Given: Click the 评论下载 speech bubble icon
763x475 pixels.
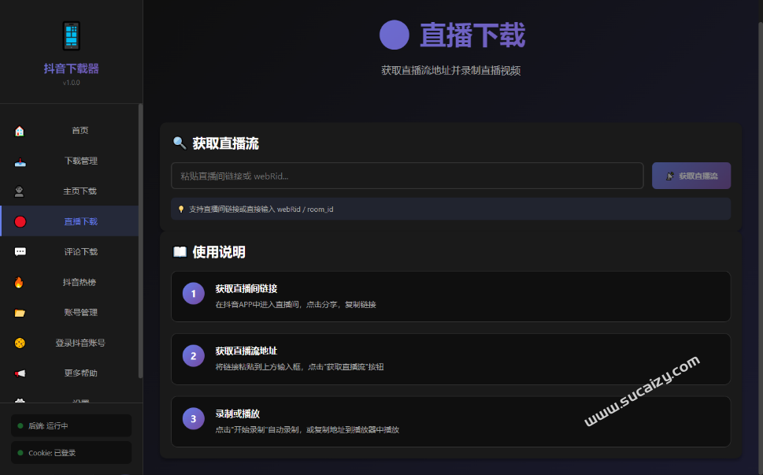Looking at the screenshot, I should pos(20,251).
